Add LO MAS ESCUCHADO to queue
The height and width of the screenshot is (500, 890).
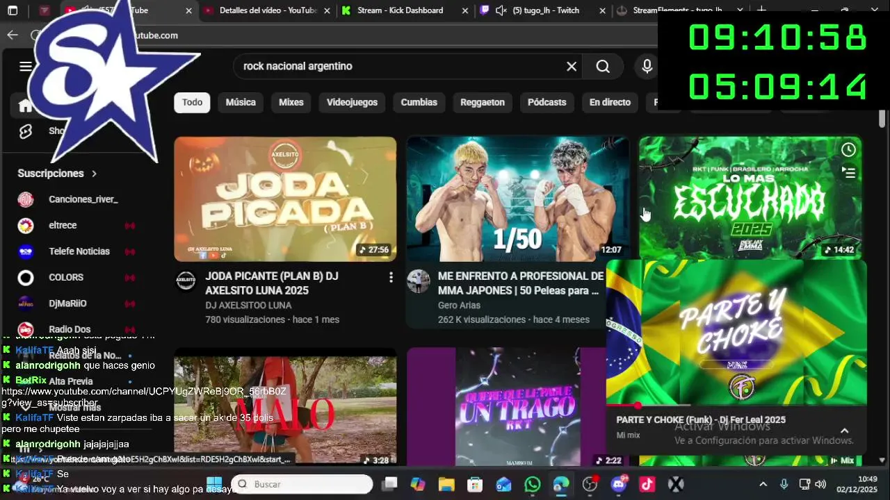coord(848,172)
